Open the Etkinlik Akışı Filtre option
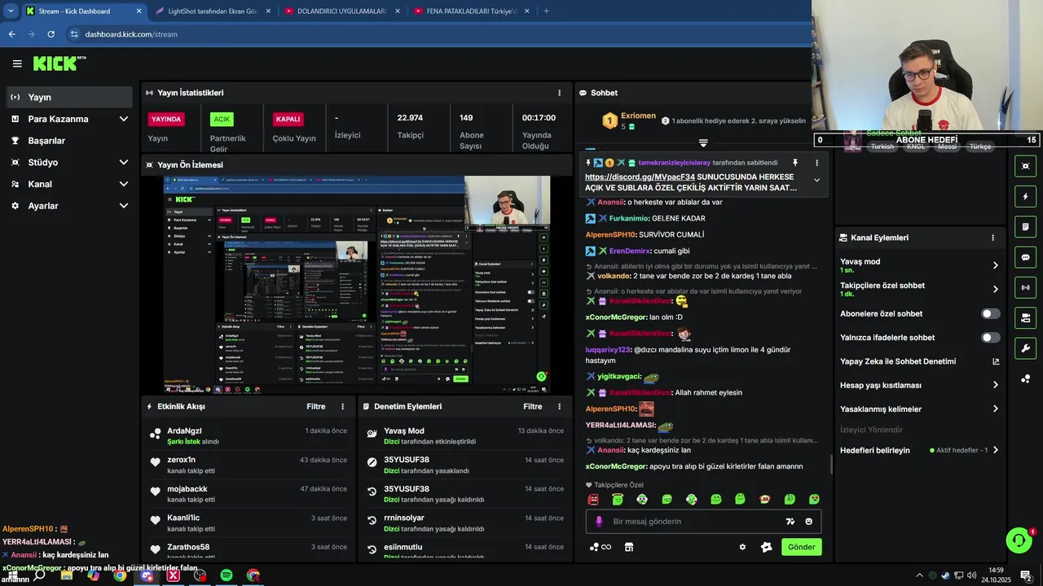This screenshot has height=586, width=1043. click(316, 406)
